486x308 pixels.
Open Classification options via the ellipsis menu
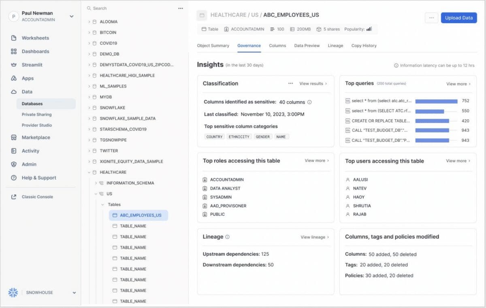[x=290, y=83]
